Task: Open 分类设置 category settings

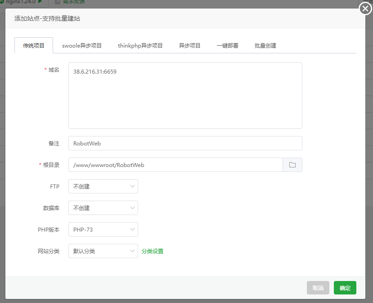Action: (152, 251)
